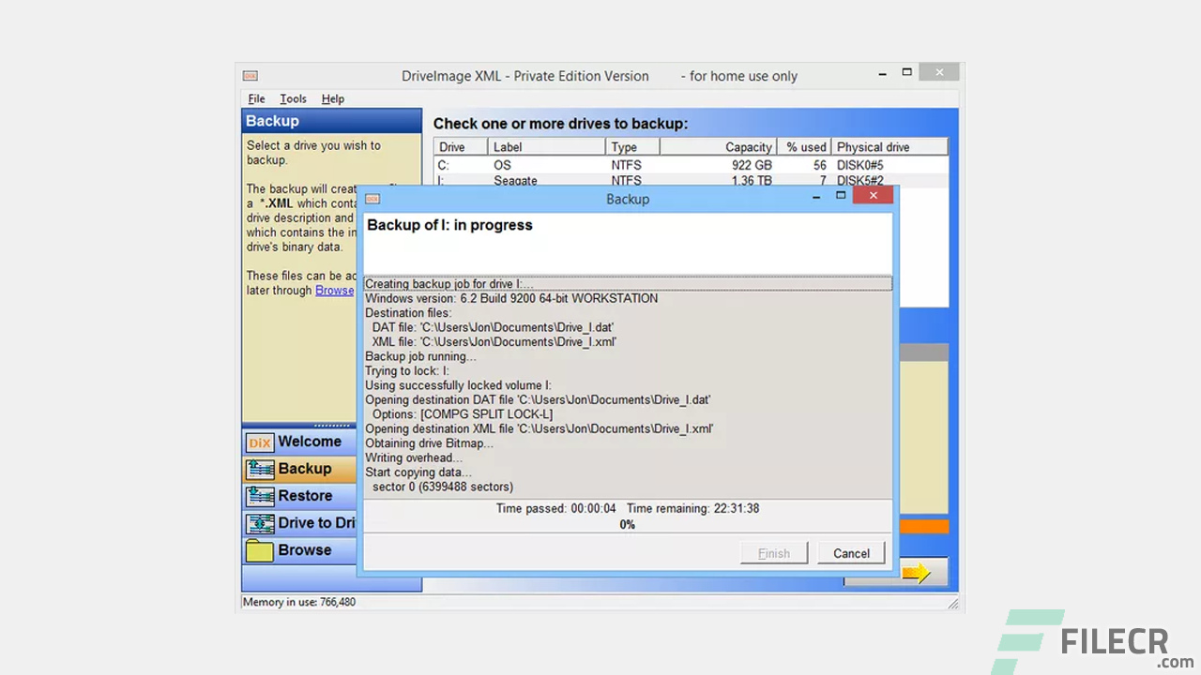This screenshot has height=675, width=1201.
Task: Open the File menu
Action: pos(256,98)
